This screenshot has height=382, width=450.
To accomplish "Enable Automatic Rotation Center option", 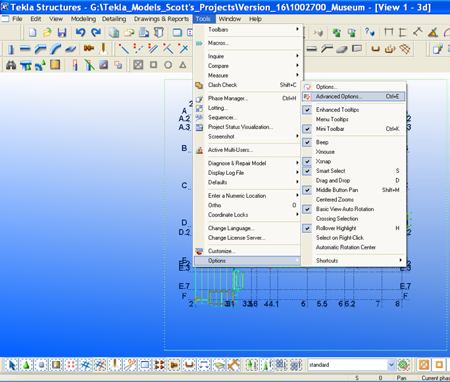I will pos(354,247).
